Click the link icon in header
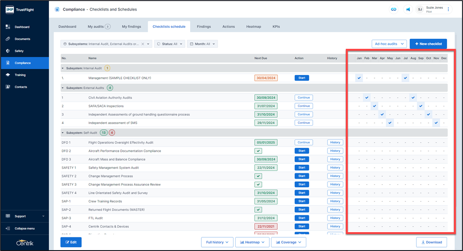 coord(393,9)
